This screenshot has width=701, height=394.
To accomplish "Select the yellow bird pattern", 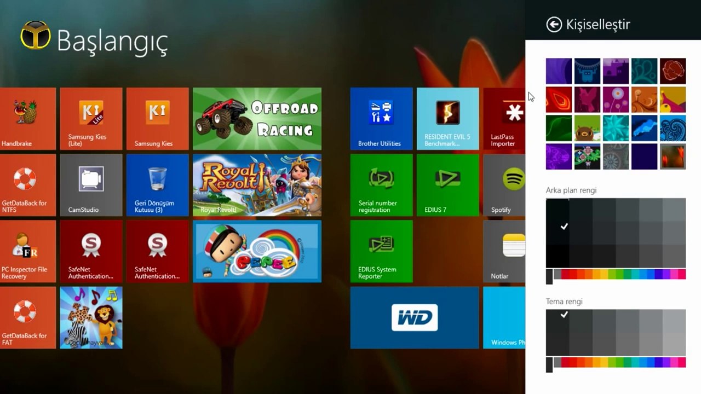I will tap(673, 100).
